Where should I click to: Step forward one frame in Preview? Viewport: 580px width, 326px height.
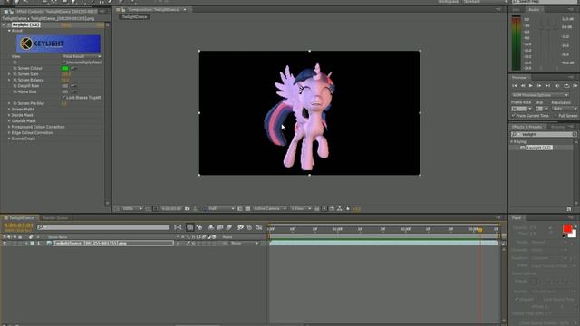[x=539, y=86]
